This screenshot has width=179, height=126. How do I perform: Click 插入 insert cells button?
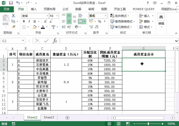coord(145,16)
